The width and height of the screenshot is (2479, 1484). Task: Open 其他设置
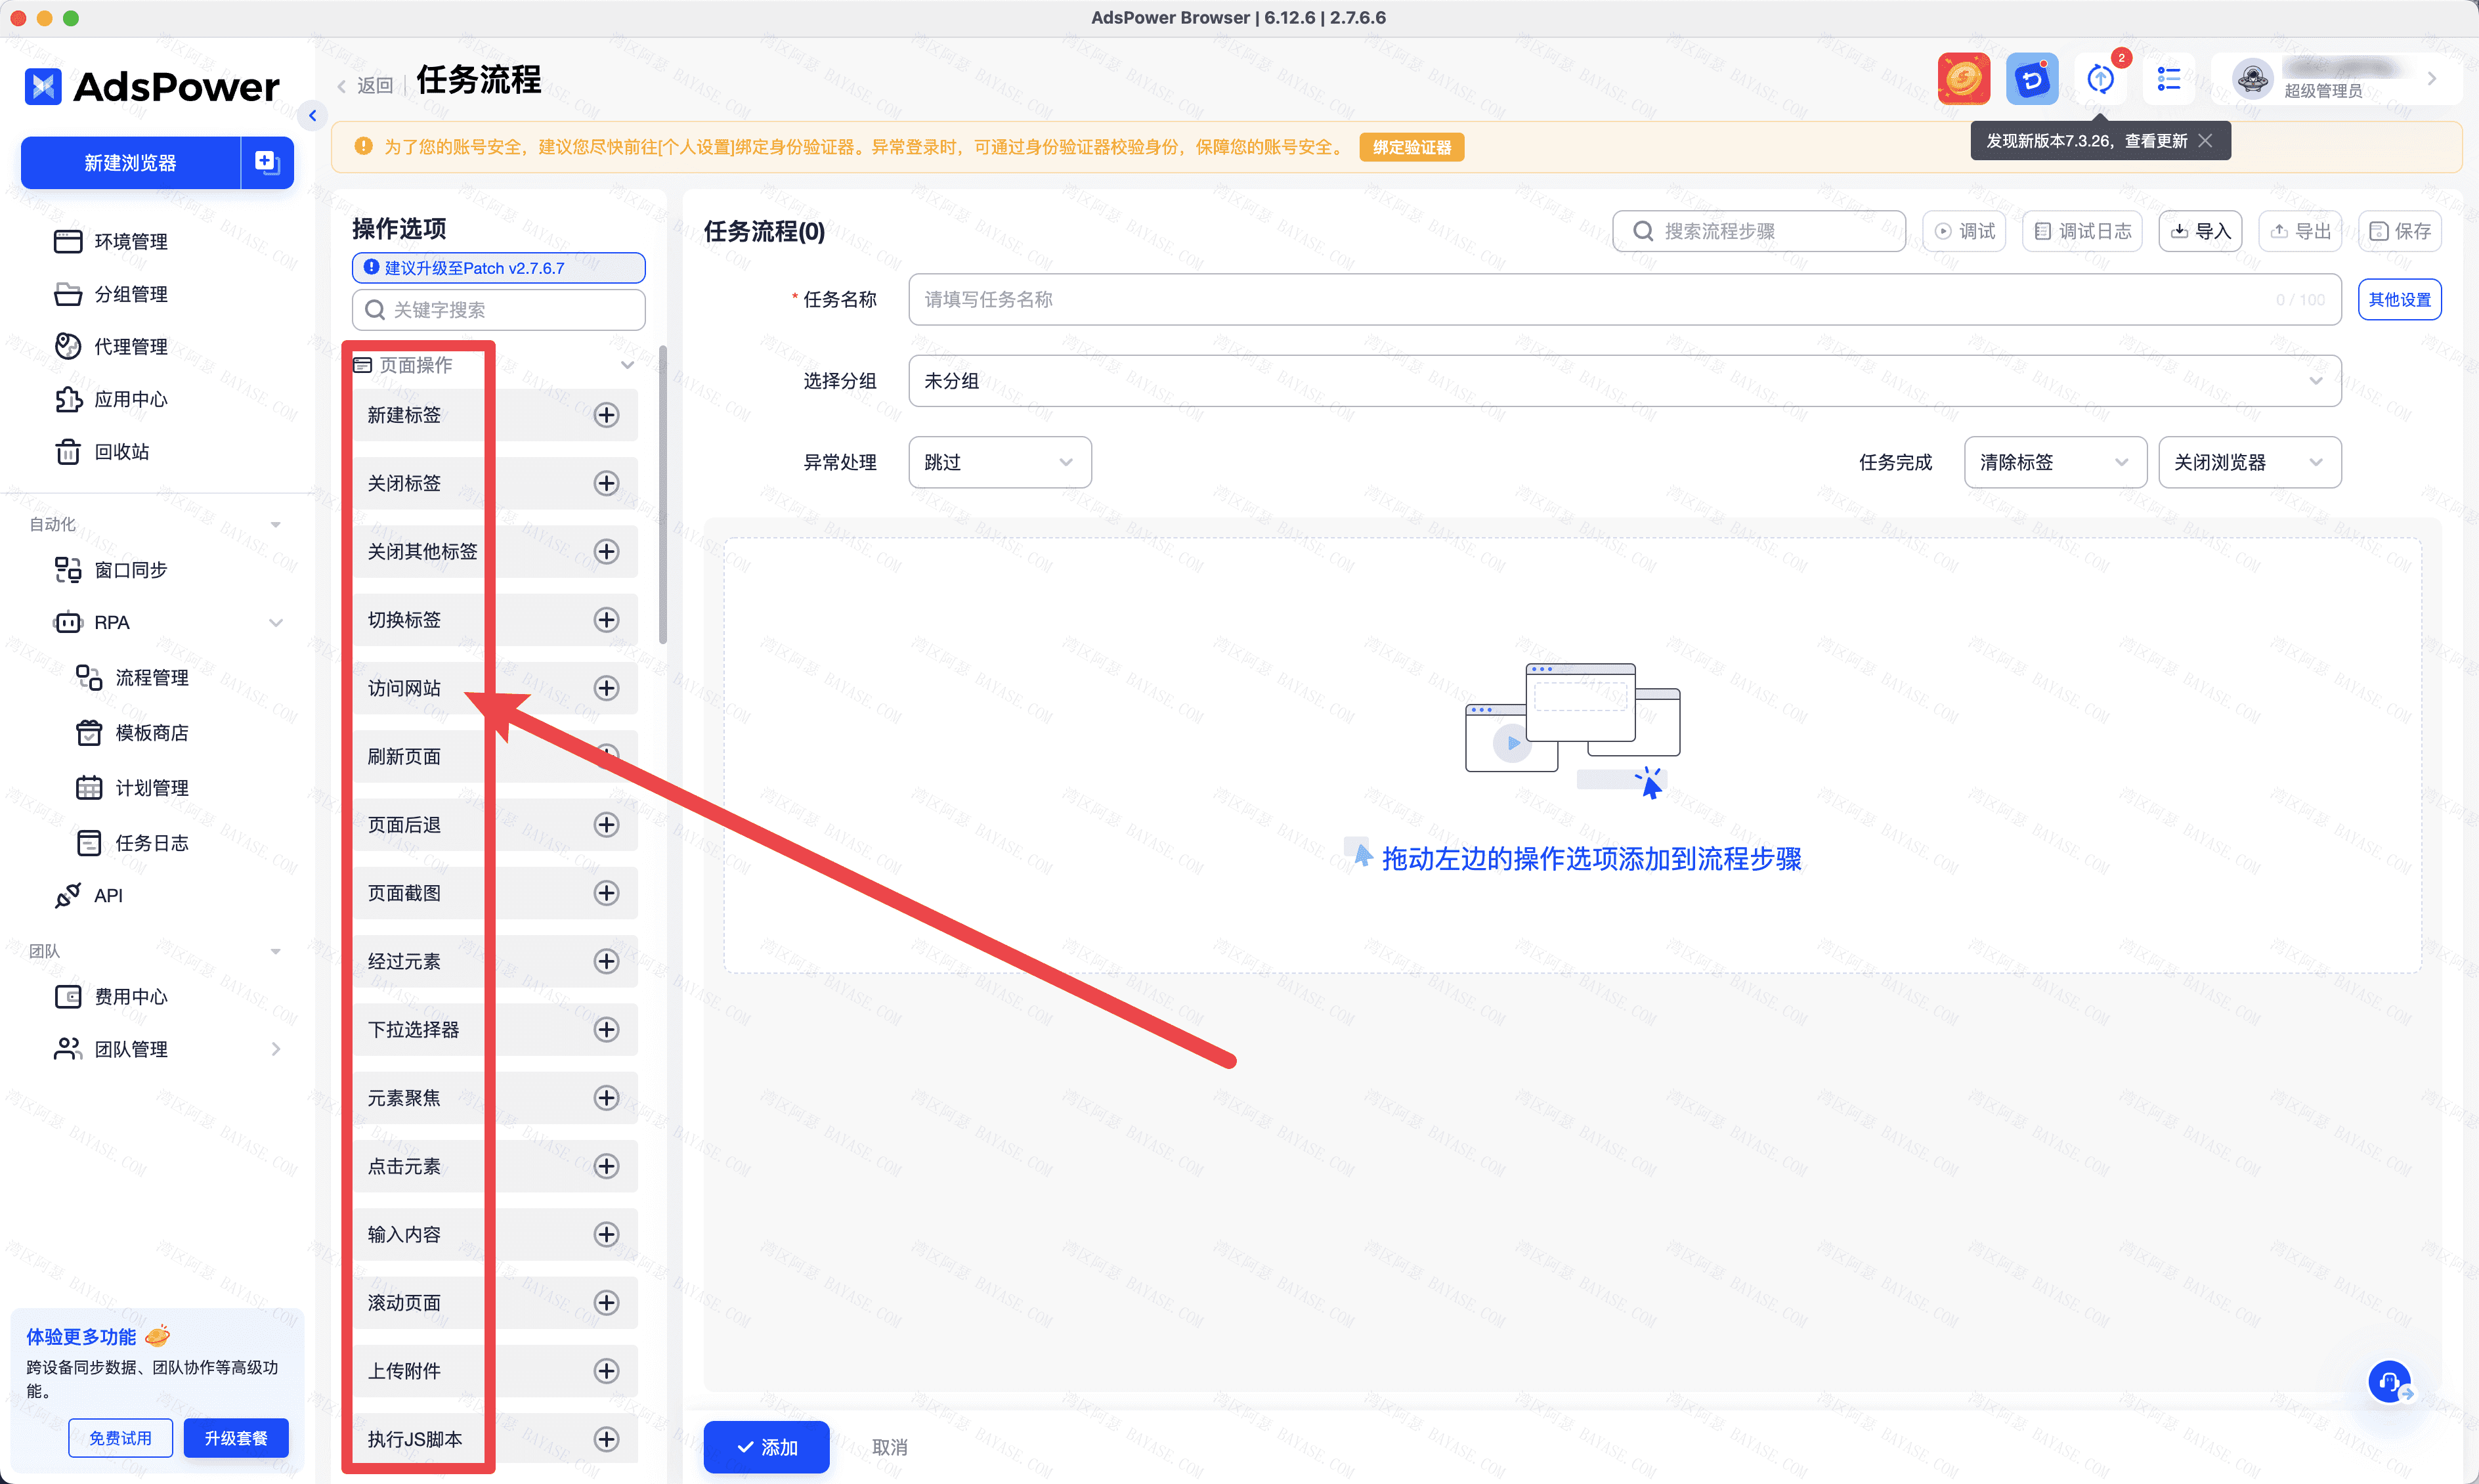point(2400,300)
